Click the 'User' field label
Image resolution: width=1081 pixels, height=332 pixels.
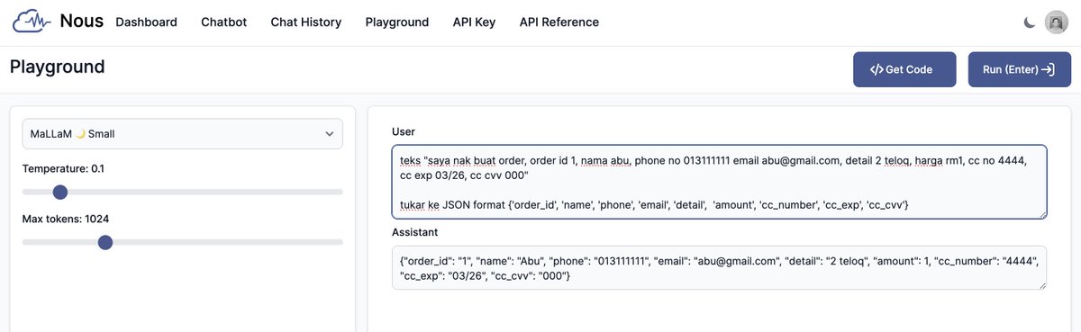pos(404,131)
